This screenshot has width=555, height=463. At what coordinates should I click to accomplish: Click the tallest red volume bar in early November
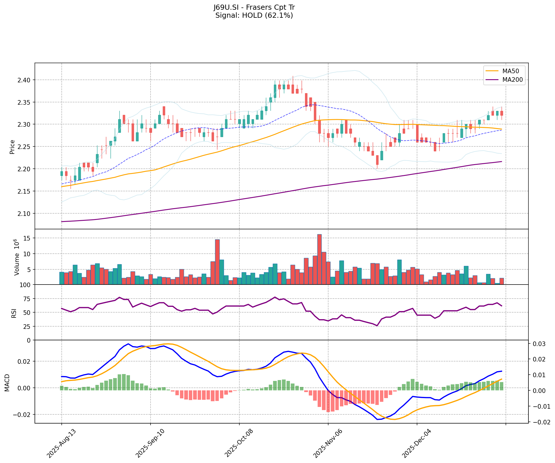click(319, 259)
